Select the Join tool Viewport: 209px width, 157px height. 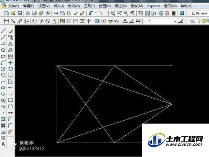click(x=10, y=113)
